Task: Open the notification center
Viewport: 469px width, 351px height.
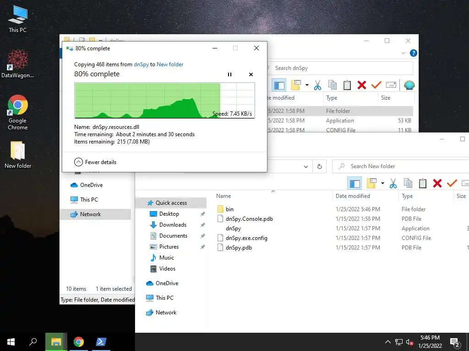Action: click(454, 342)
